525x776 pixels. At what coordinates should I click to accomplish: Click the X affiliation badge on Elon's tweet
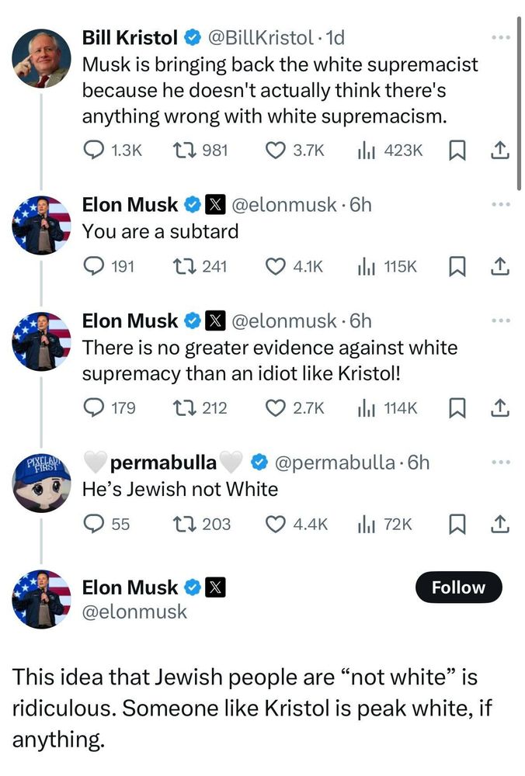213,204
